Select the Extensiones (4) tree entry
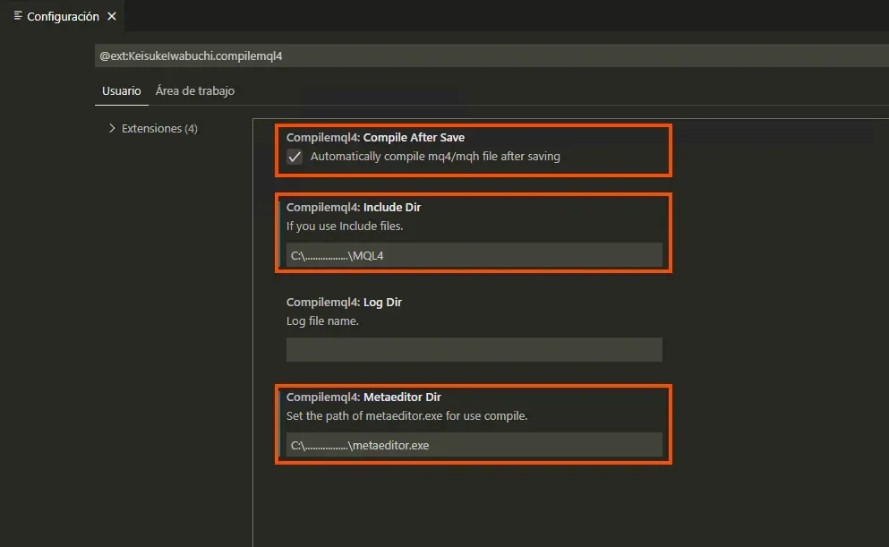This screenshot has height=547, width=889. 159,128
